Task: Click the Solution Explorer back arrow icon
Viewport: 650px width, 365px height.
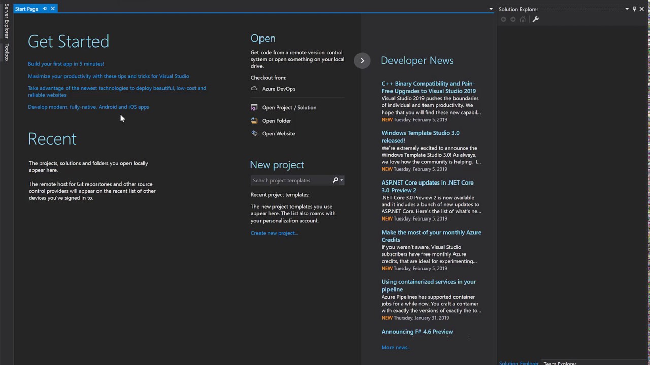Action: [504, 19]
